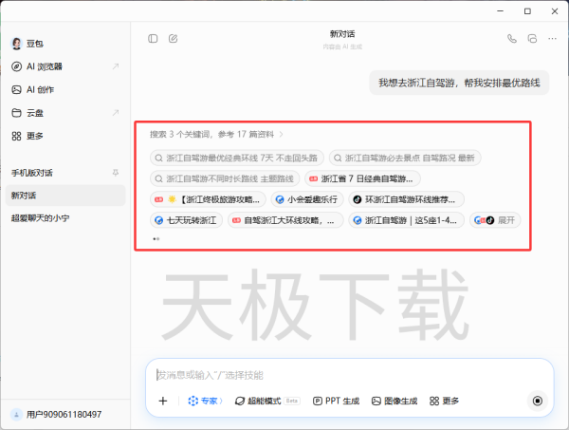Toggle the sidebar panel icon
This screenshot has height=430, width=569.
coord(153,39)
